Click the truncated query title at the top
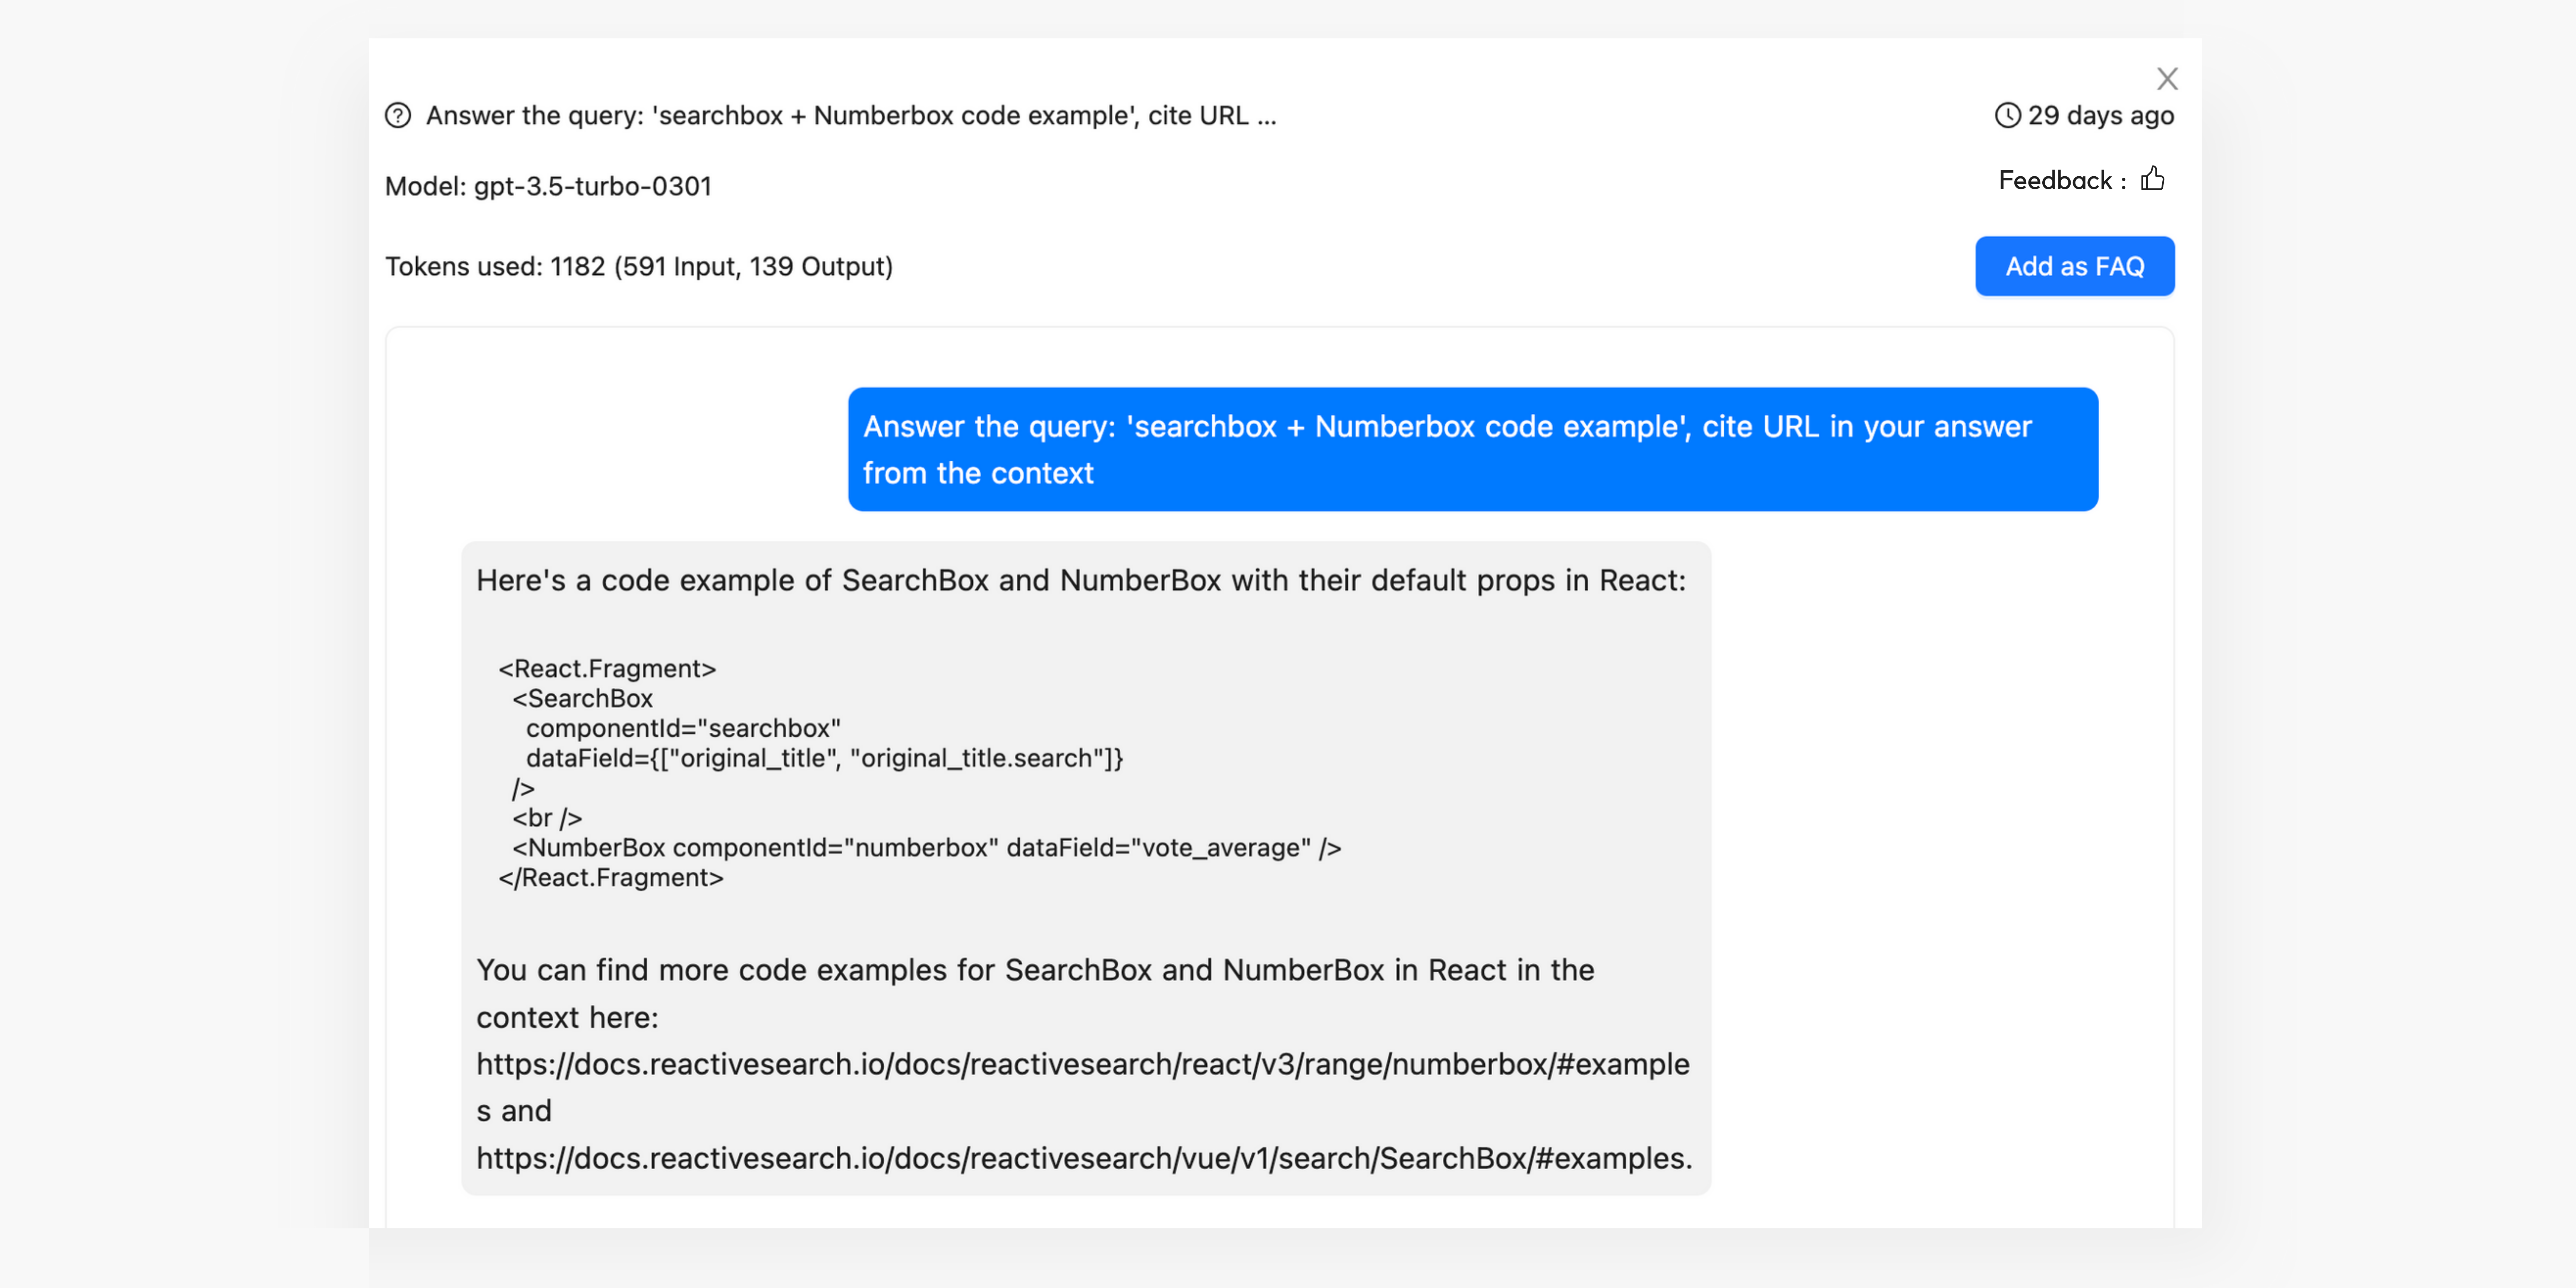Viewport: 2576px width, 1288px height. [851, 116]
